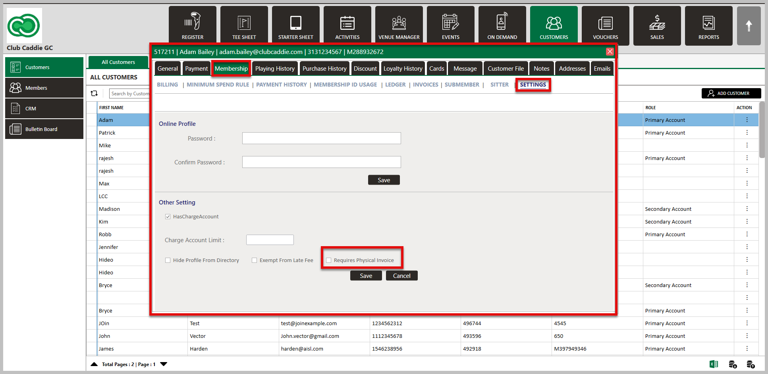
Task: Select the All Customers tab
Action: pos(118,62)
